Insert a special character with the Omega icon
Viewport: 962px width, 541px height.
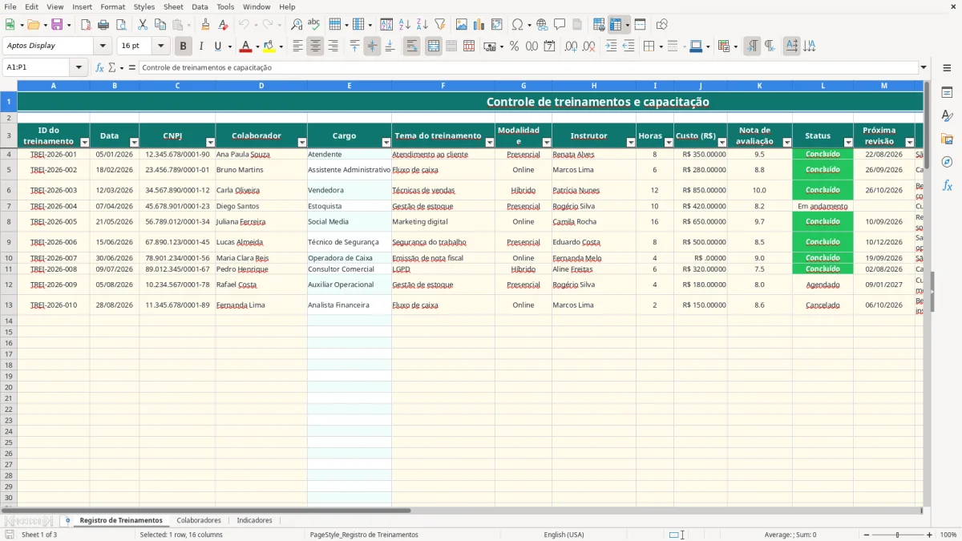click(517, 25)
